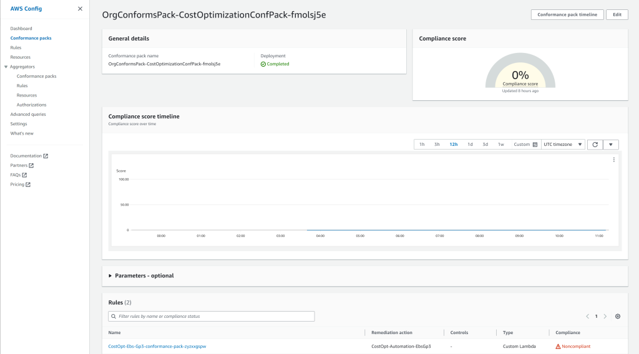The height and width of the screenshot is (354, 639).
Task: Open What's new page
Action: click(22, 133)
